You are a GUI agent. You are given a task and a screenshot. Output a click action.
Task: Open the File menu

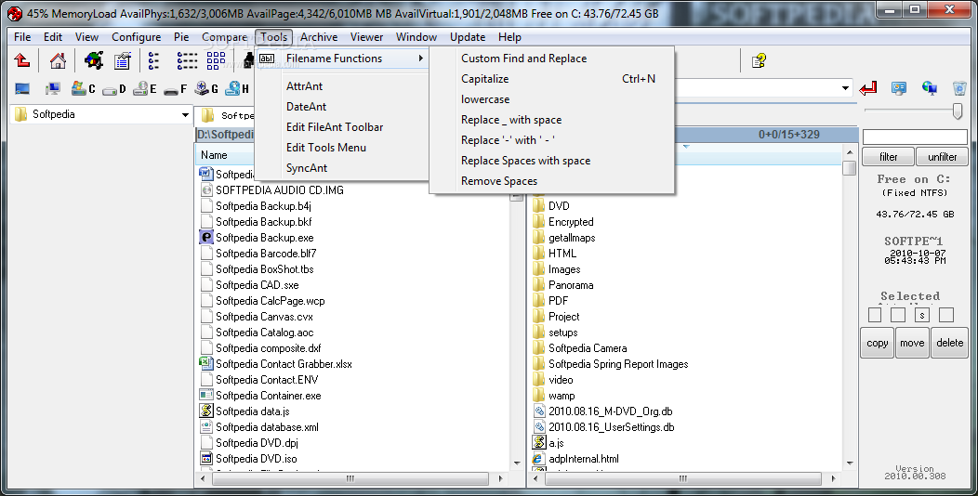[x=22, y=37]
